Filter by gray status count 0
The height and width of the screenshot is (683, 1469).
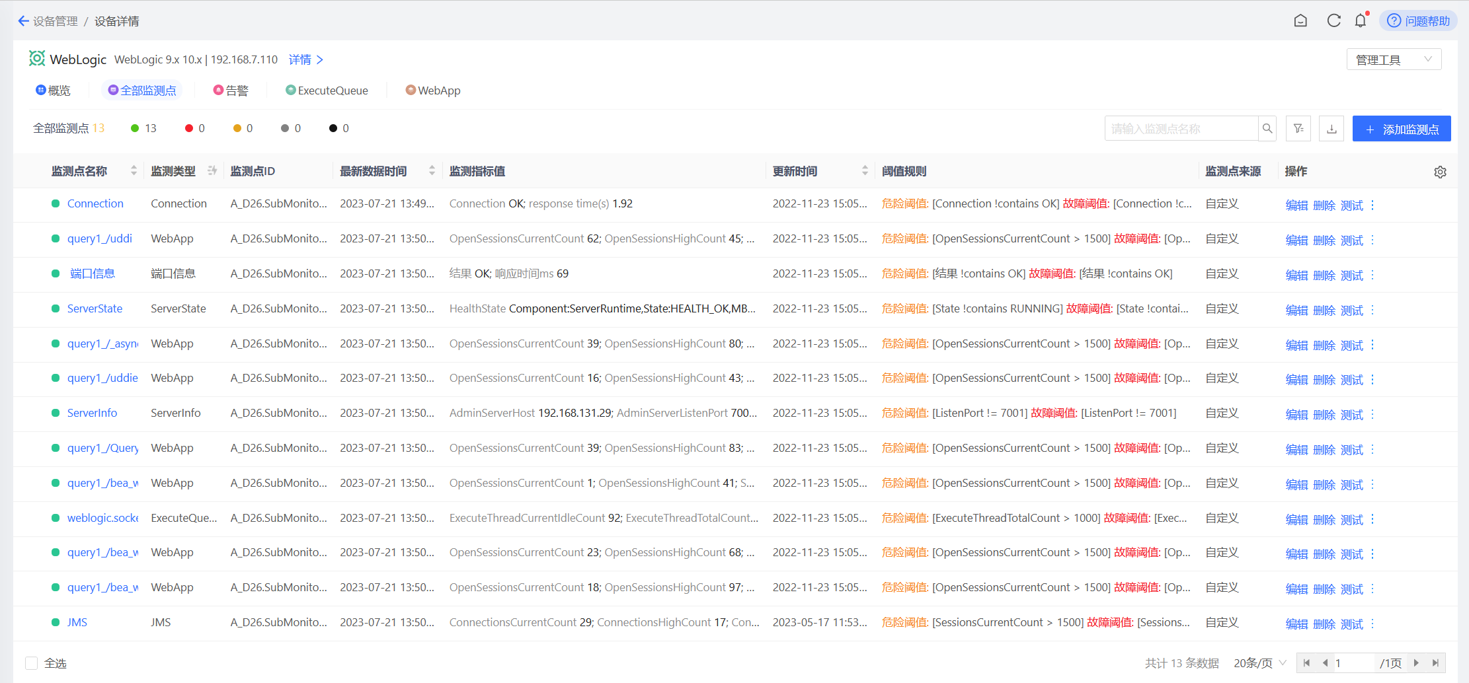tap(291, 128)
